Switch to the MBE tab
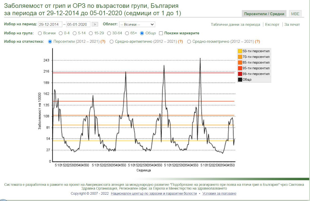Viewport: 310px width, 201px height. click(x=295, y=14)
